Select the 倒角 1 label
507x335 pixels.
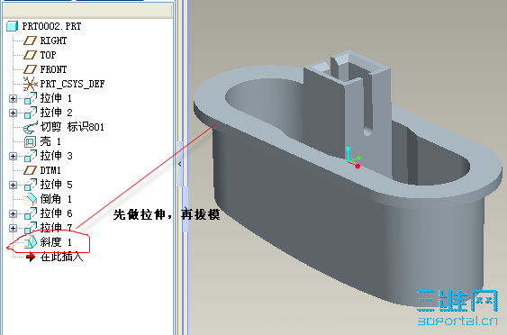pyautogui.click(x=56, y=199)
